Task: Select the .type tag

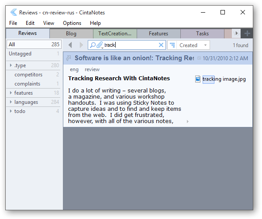Action: tap(20, 65)
